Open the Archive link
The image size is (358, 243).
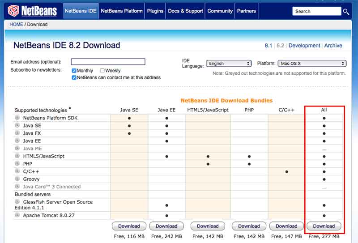coord(333,46)
